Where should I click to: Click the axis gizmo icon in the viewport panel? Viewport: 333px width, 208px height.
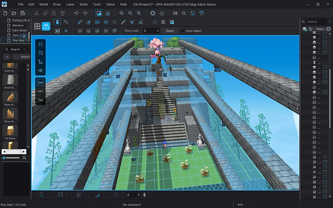pos(41,62)
